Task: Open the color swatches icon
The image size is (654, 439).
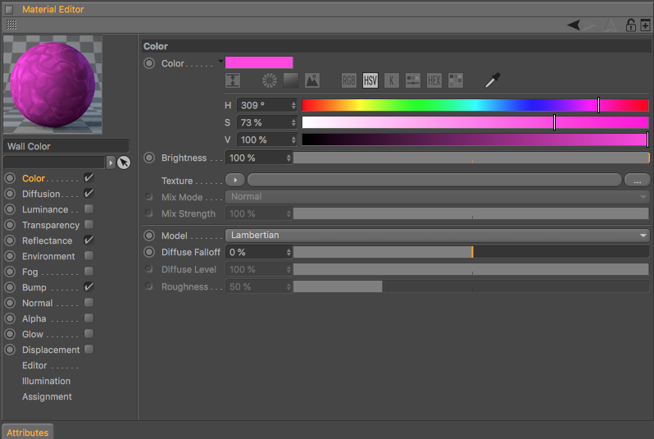Action: tap(456, 80)
